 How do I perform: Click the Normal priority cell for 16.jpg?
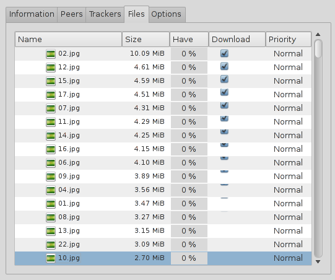pos(288,149)
